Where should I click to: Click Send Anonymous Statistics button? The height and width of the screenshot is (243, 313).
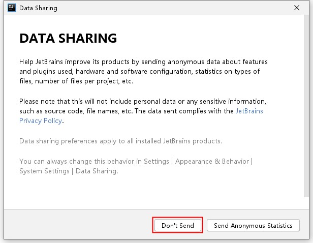click(x=253, y=225)
